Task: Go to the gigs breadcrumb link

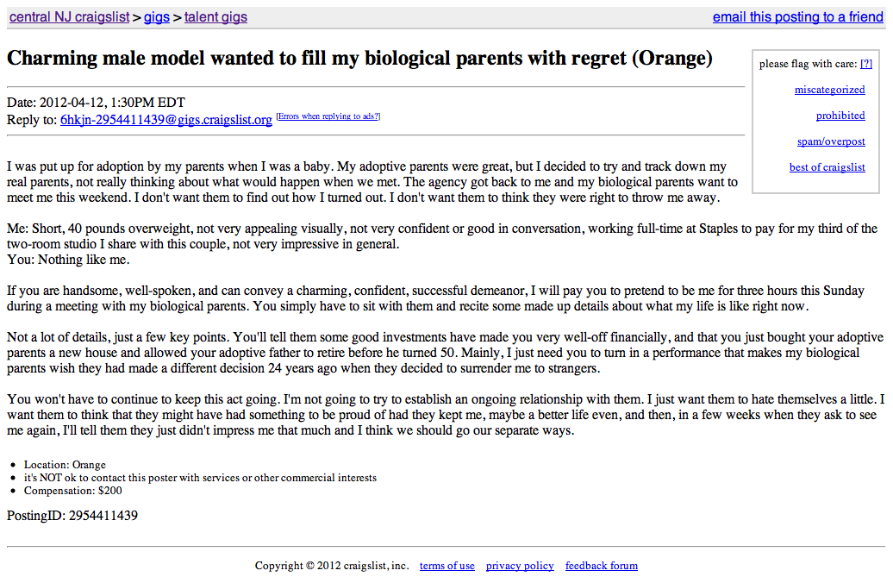Action: (x=157, y=17)
